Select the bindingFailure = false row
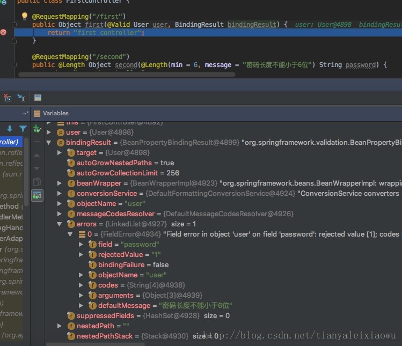402x346 pixels. [x=223, y=265]
